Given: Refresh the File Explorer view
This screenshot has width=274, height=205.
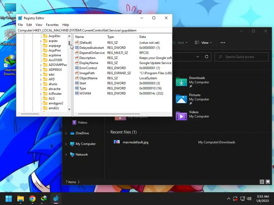Looking at the screenshot, I should pos(207,57).
